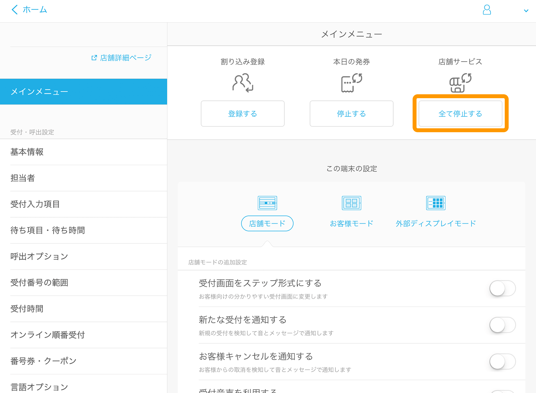The image size is (536, 393).
Task: Go back using the ホーム chevron
Action: tap(15, 9)
